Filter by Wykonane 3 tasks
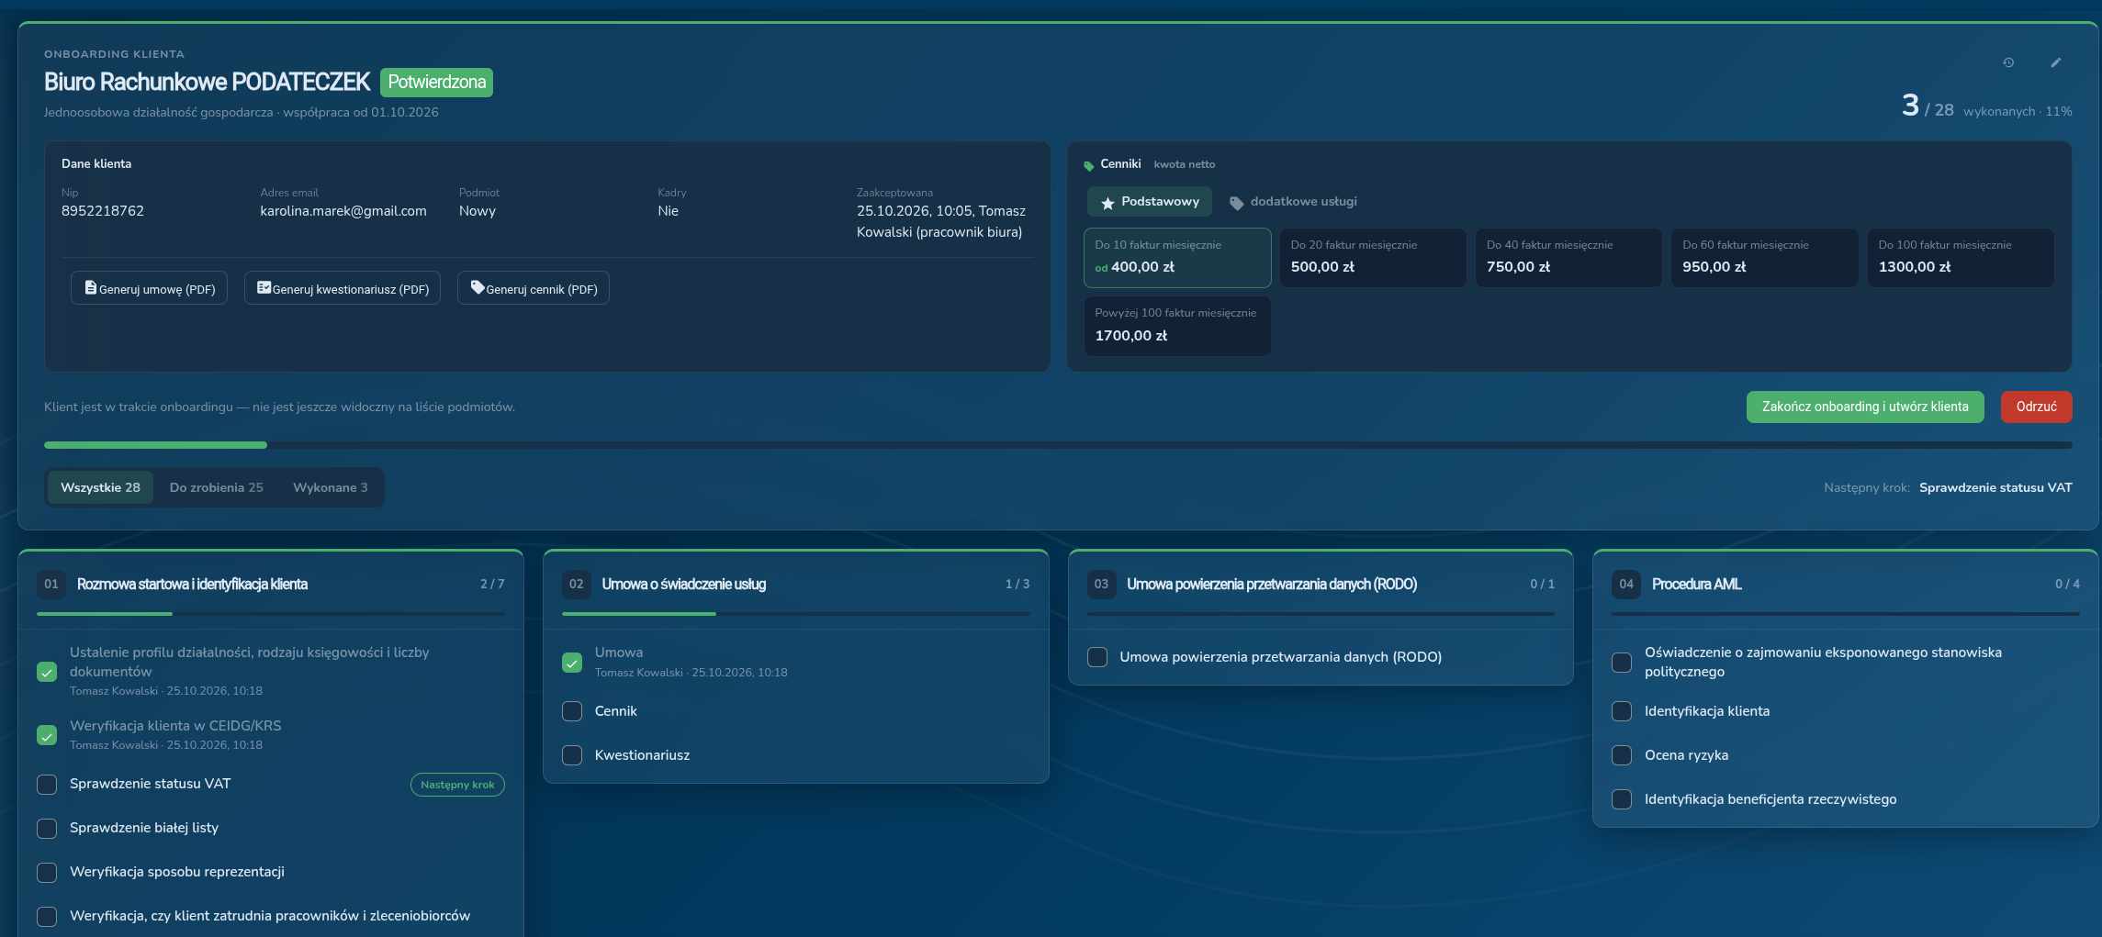 tap(331, 487)
